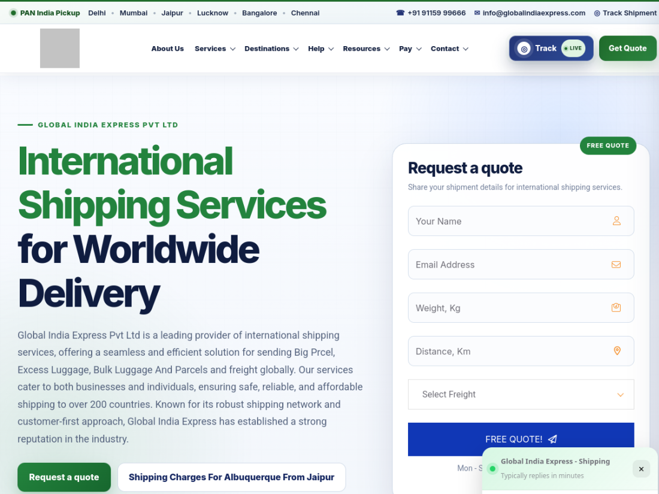Screen dimensions: 659x494
Task: Open the Pay menu item
Action: pyautogui.click(x=406, y=49)
